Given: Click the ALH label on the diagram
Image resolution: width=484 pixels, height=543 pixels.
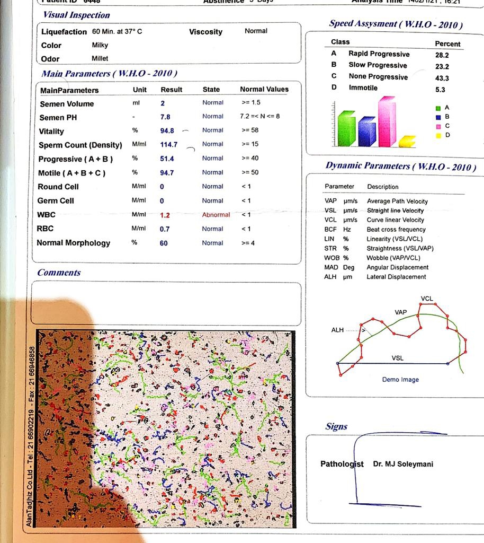Looking at the screenshot, I should [x=337, y=330].
